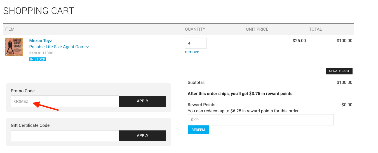Screen dimensions: 378x153
Task: Focus the Gift Certificate Code field
Action: (65, 136)
